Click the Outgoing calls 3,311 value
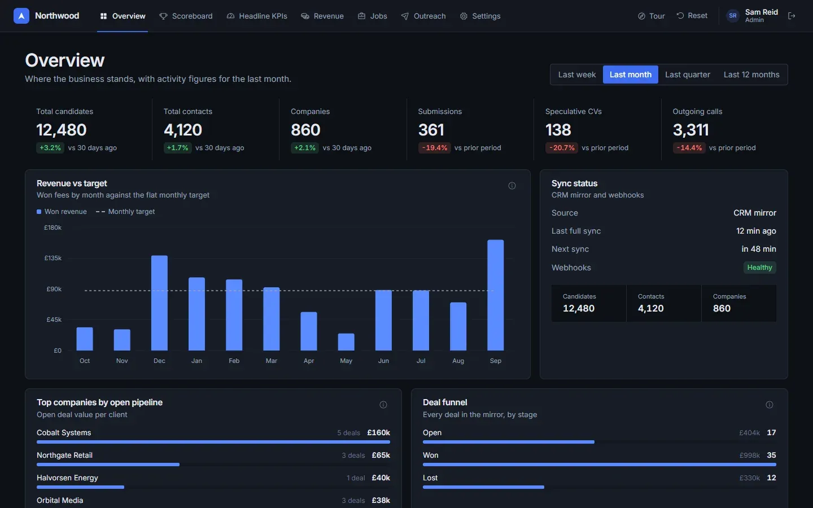The image size is (813, 508). [691, 130]
